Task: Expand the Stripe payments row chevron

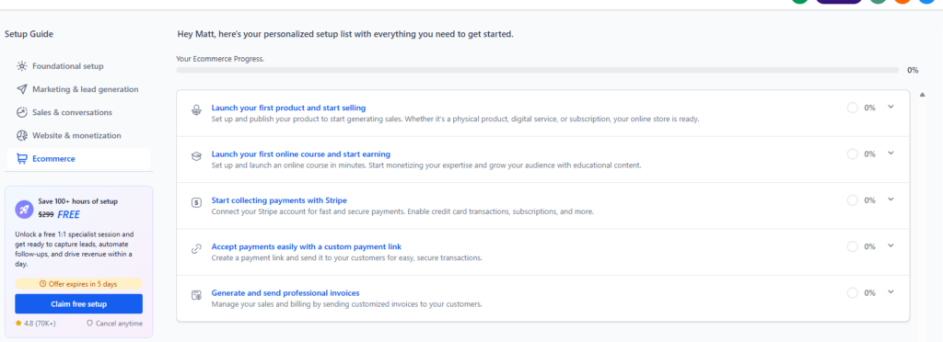Action: (x=891, y=199)
